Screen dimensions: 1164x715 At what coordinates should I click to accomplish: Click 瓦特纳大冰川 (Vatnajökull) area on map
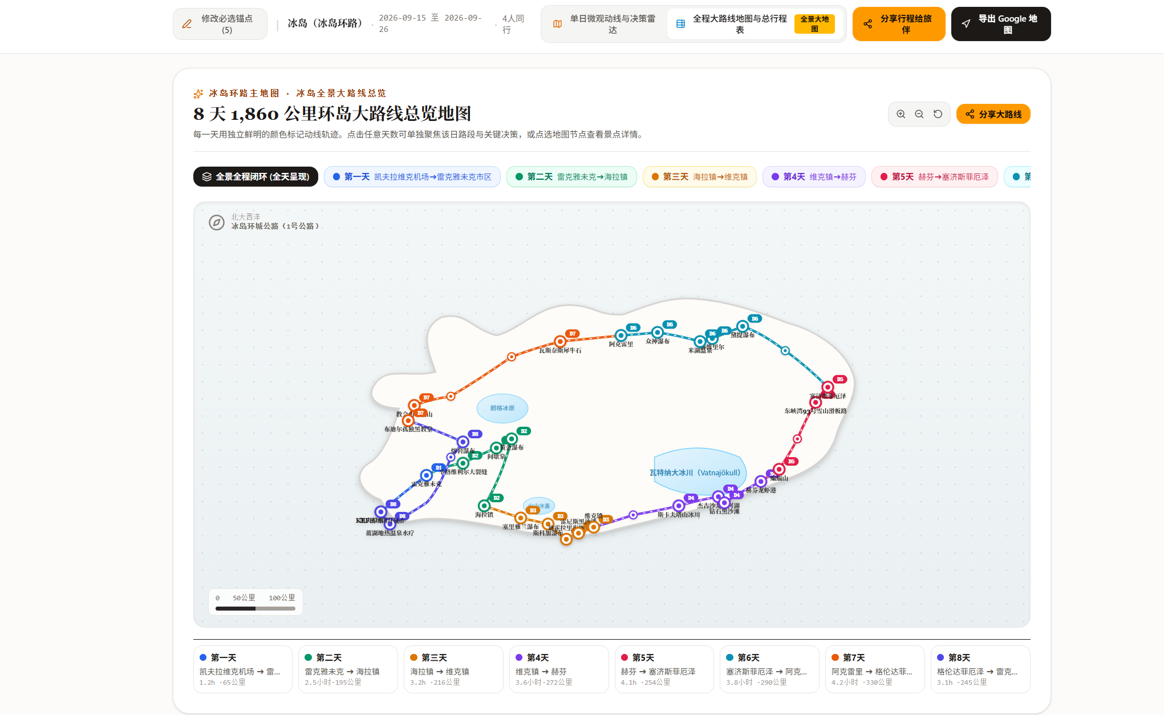tap(699, 472)
